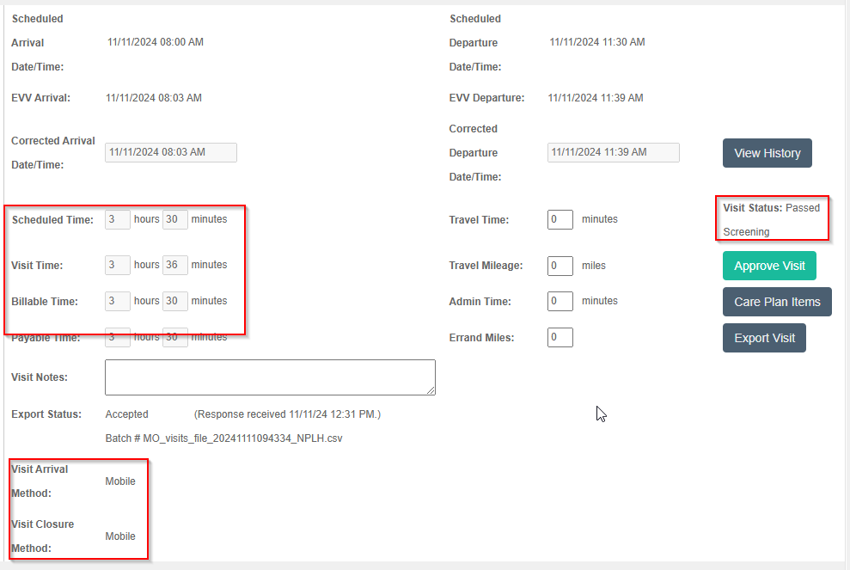Select the Corrected Arrival Date/Time field

pos(171,152)
